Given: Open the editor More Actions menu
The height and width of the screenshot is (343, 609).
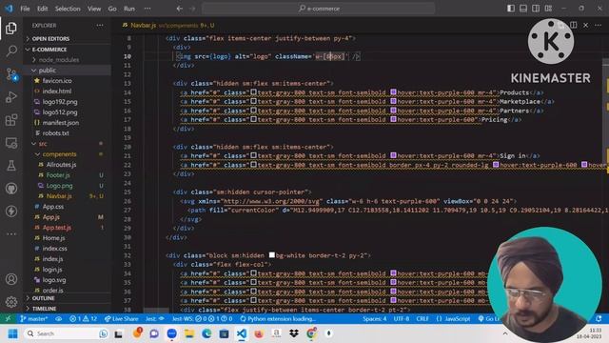Looking at the screenshot, I should (599, 26).
